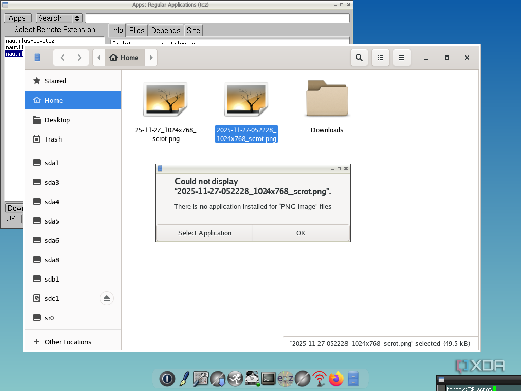Open the Search dropdown in Apps window
521x391 pixels.
pos(59,18)
